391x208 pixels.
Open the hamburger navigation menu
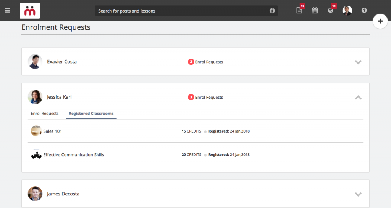[x=7, y=10]
